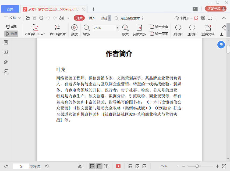
Task: Open the 文件 dropdown menu
Action: (13, 18)
